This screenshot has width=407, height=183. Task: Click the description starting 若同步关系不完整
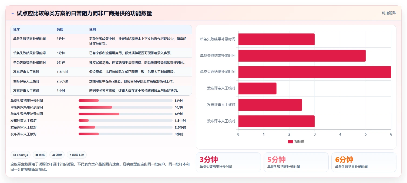[x=134, y=91]
